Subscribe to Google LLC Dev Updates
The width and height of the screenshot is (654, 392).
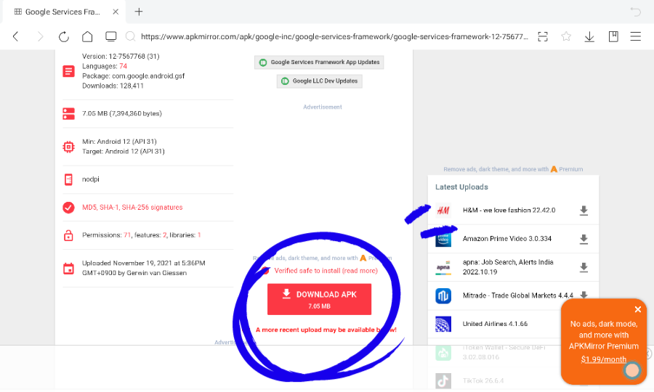pyautogui.click(x=320, y=81)
